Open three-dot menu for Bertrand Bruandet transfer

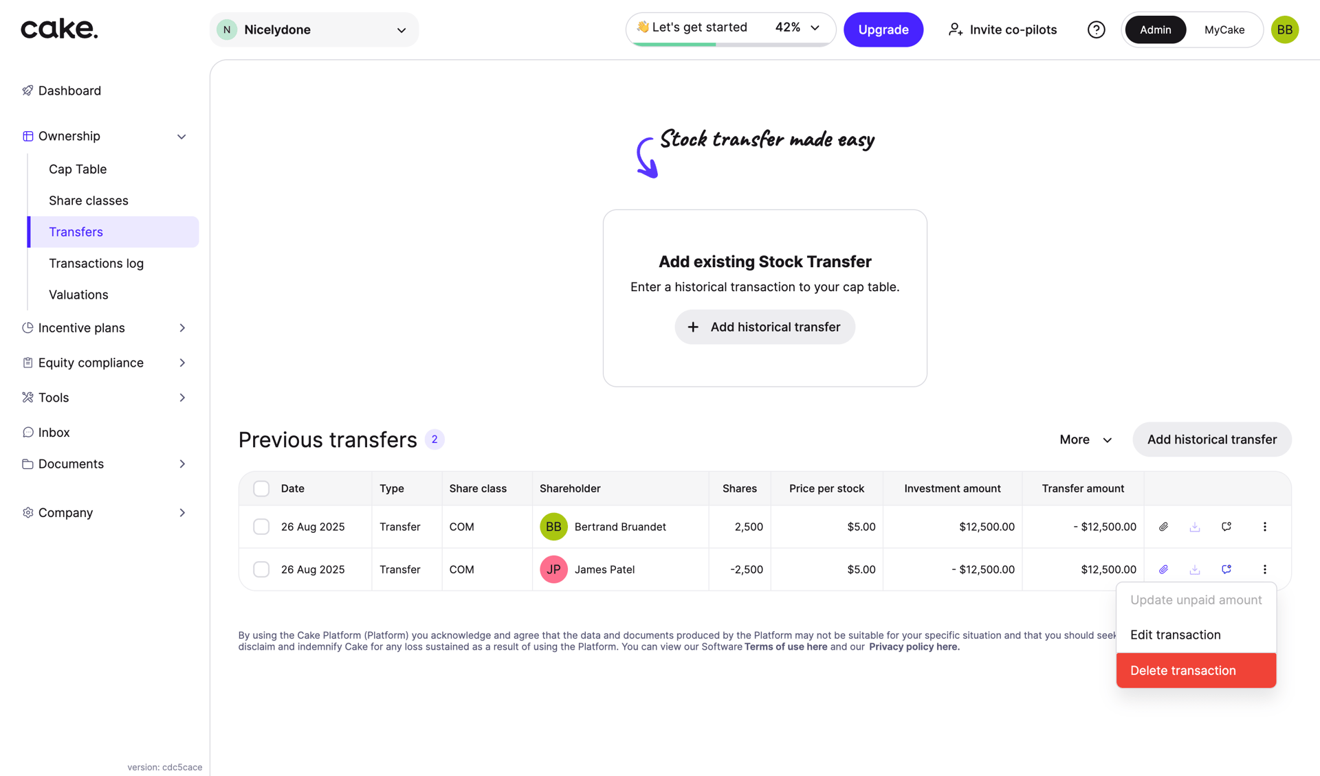1265,527
